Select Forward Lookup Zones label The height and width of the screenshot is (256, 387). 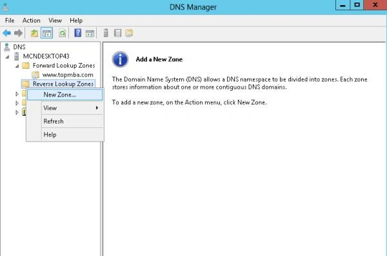[x=64, y=66]
